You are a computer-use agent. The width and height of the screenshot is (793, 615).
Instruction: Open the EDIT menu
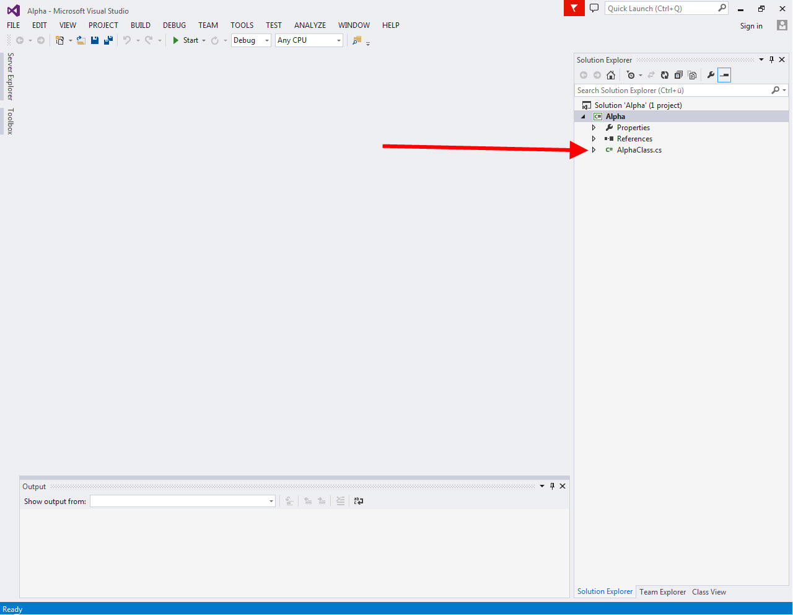point(40,25)
